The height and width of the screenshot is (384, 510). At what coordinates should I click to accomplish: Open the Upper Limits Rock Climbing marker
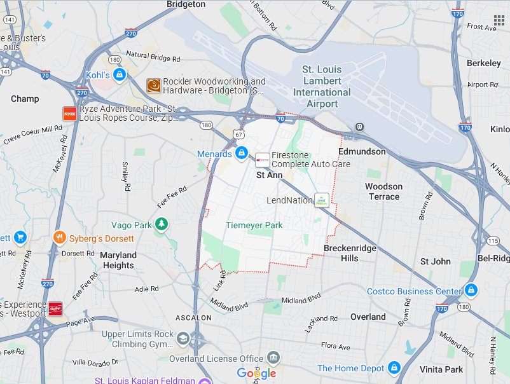(183, 339)
